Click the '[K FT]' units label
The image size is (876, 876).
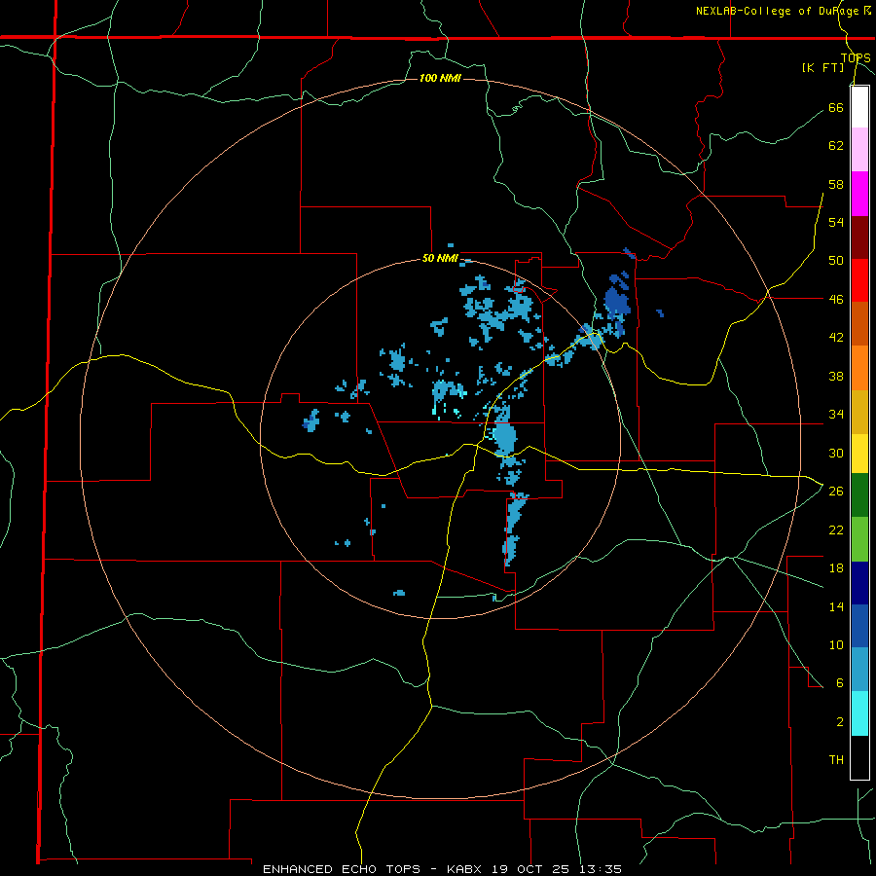point(822,67)
